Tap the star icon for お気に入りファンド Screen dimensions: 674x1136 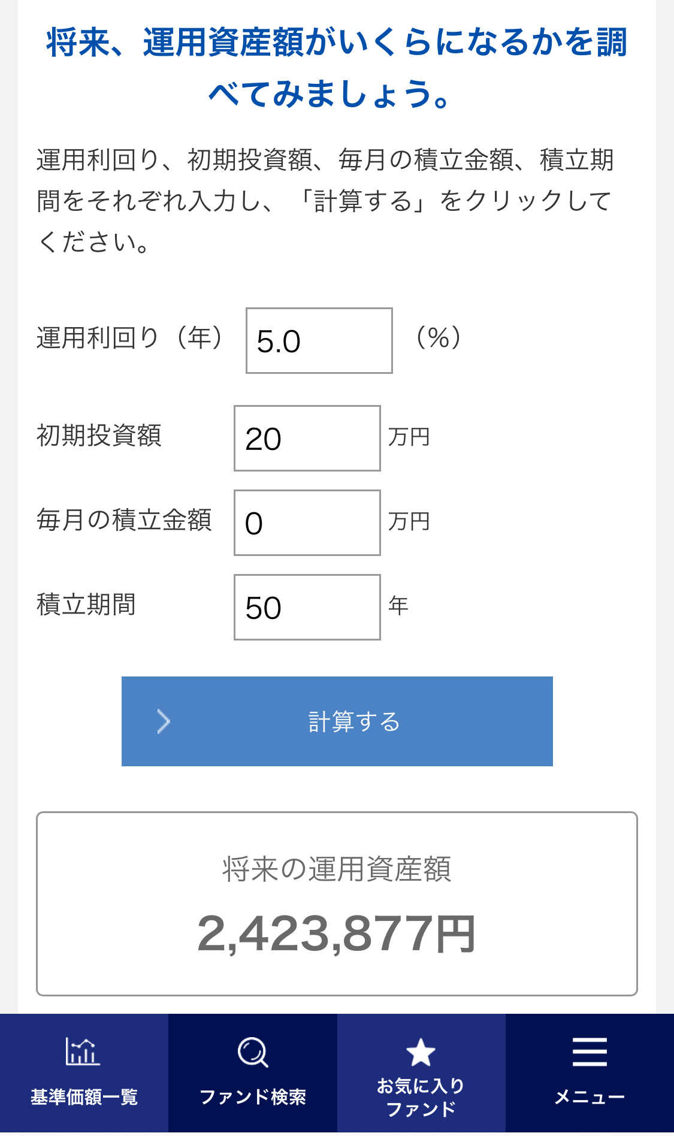421,1052
